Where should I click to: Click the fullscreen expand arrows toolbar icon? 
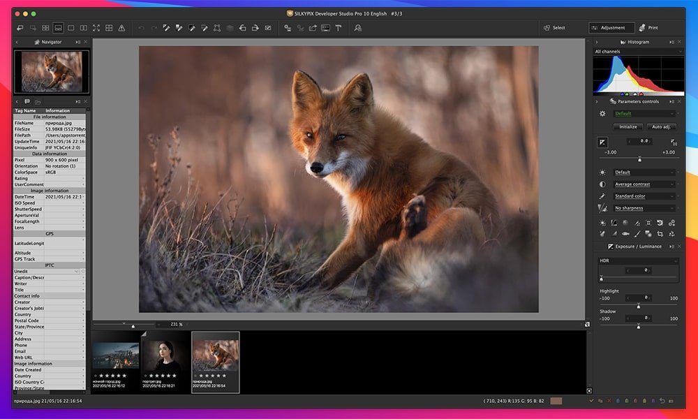click(x=96, y=28)
